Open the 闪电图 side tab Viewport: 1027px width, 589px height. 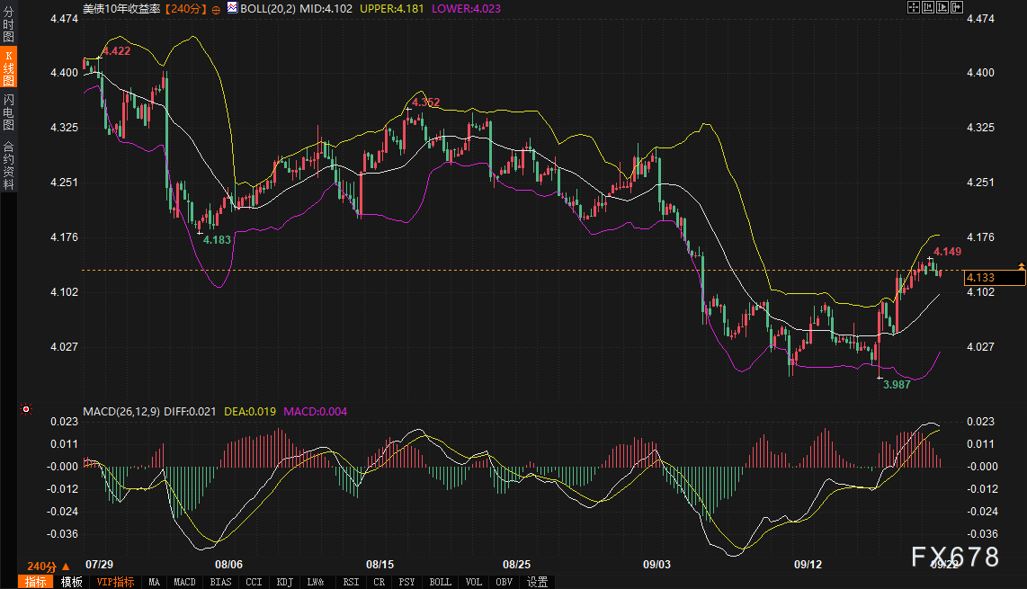tap(9, 112)
